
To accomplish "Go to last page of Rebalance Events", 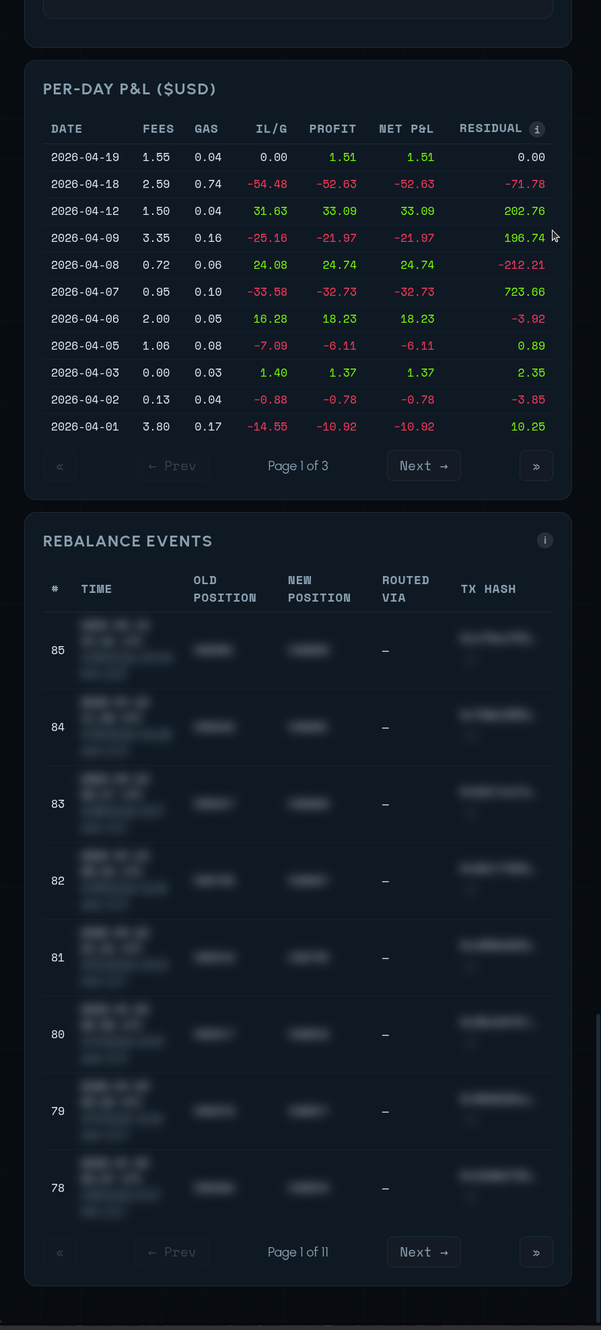I will click(536, 1252).
